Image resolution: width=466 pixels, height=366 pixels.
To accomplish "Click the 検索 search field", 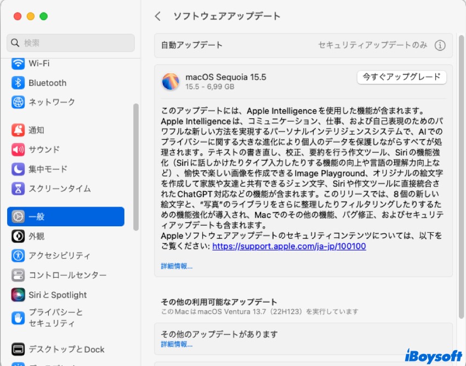I will 71,43.
